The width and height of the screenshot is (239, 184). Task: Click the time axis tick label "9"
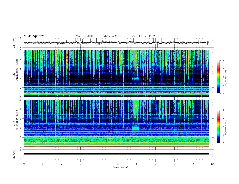point(193,164)
